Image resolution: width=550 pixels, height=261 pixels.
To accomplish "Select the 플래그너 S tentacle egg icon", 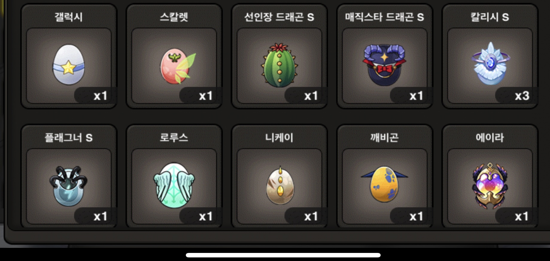I will pyautogui.click(x=69, y=186).
